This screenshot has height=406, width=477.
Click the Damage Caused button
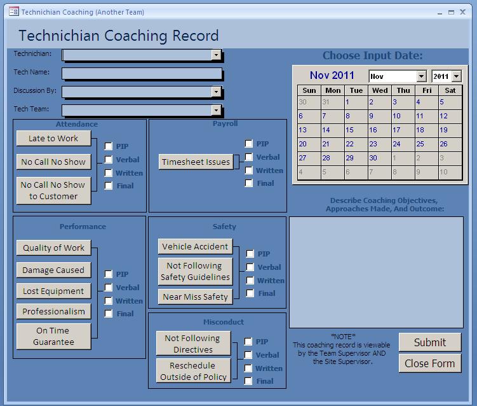coord(53,270)
